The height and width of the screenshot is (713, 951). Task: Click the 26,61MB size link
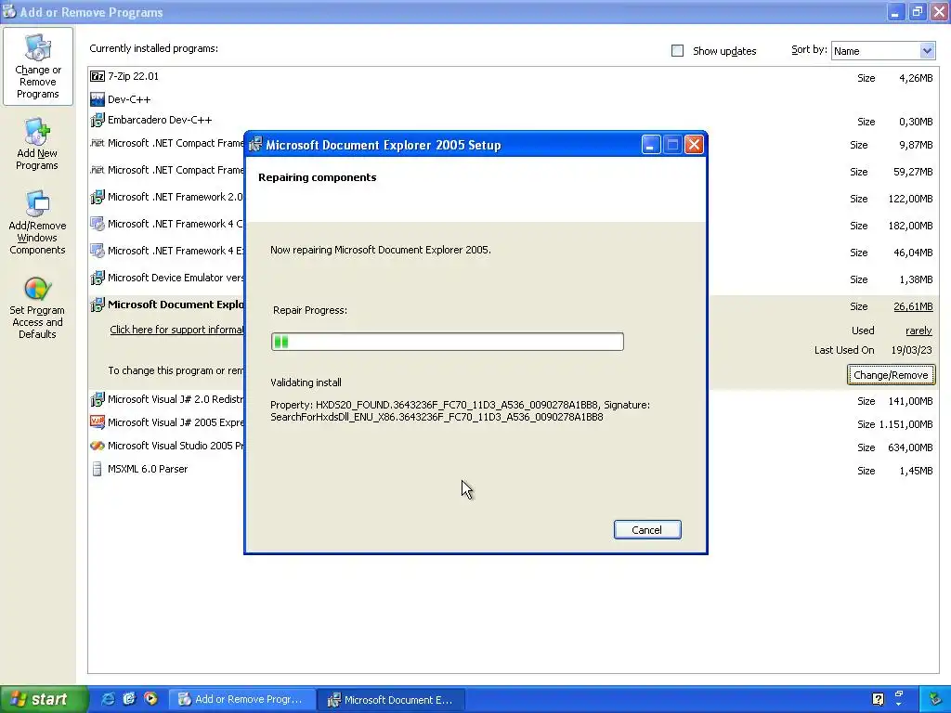[913, 306]
